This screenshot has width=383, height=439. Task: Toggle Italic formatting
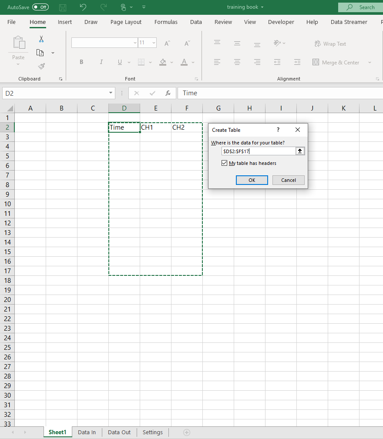[x=101, y=62]
